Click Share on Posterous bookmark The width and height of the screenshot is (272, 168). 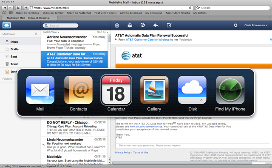point(79,13)
